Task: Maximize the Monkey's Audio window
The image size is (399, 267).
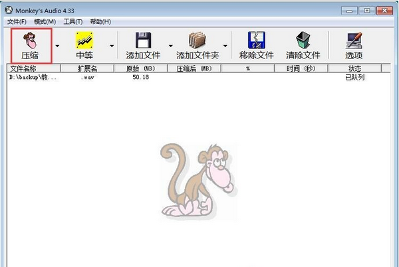Action: 366,11
